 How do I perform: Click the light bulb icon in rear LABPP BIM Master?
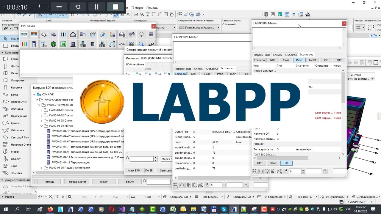188,185
